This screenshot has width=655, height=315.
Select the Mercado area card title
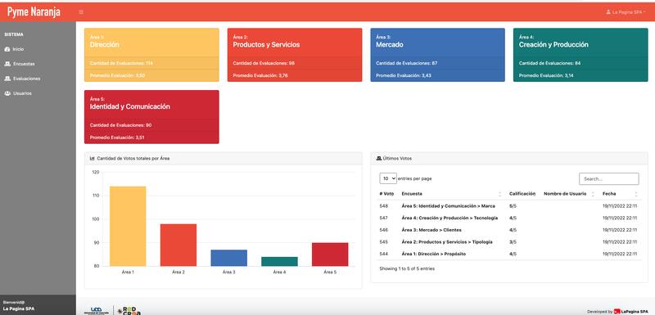pos(390,45)
